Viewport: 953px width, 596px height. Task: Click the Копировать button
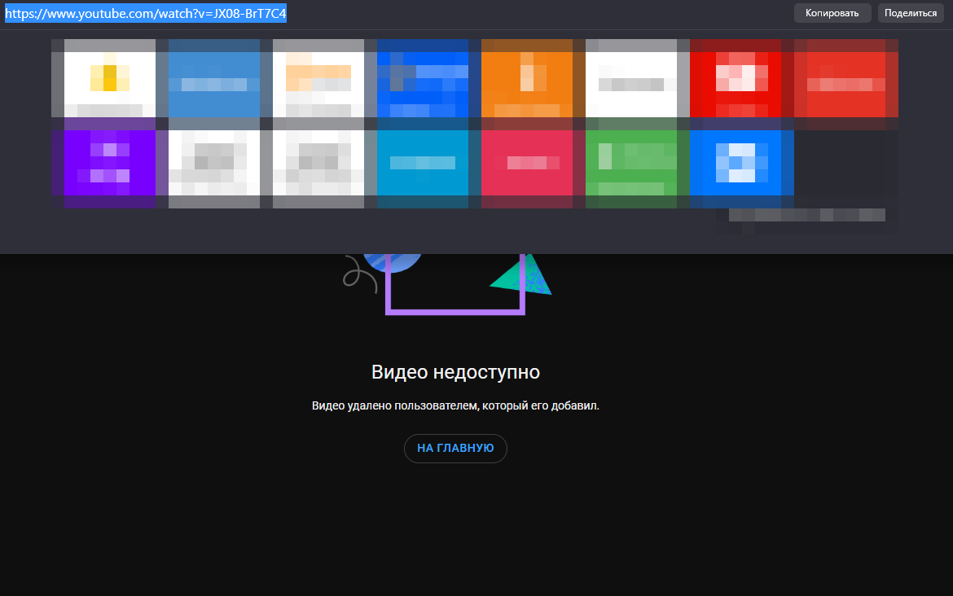click(832, 13)
